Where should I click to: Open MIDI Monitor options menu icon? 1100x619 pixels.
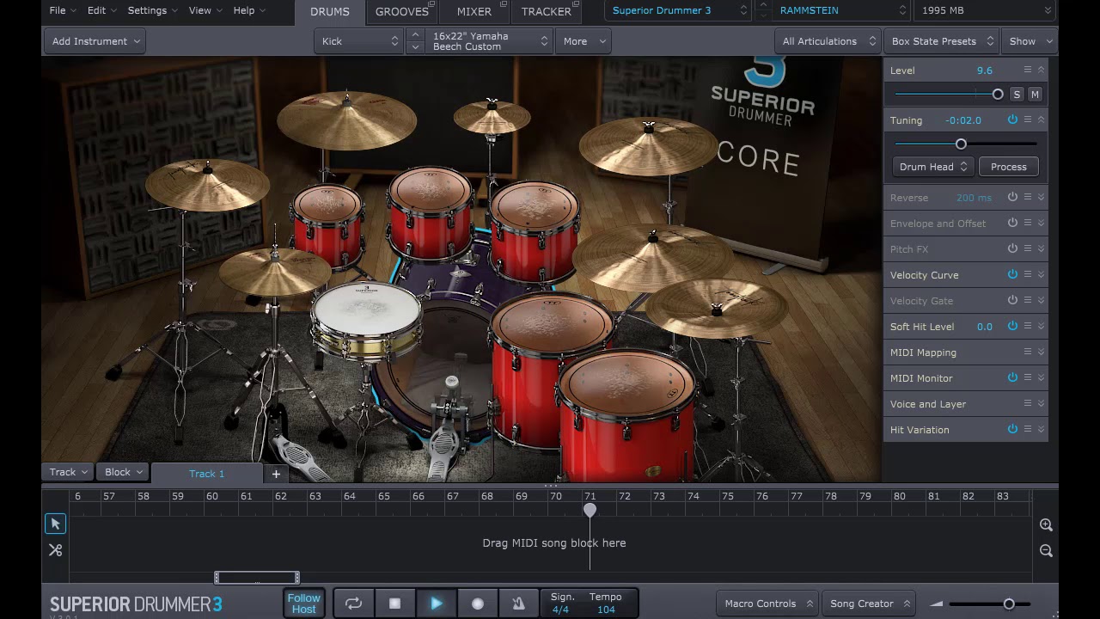pyautogui.click(x=1027, y=377)
